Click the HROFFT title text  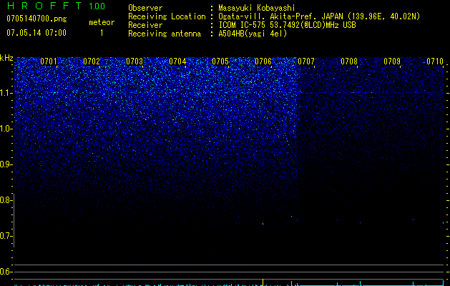44,6
